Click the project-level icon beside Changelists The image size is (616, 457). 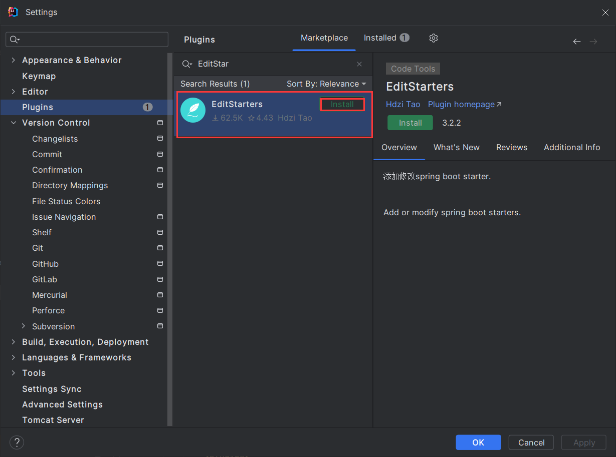click(160, 139)
